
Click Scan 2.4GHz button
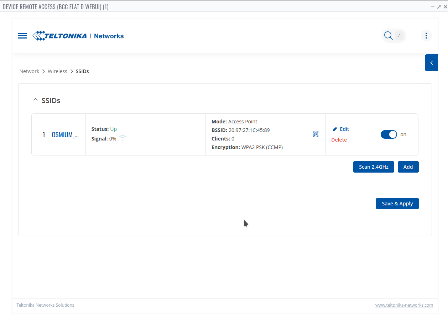tap(374, 167)
